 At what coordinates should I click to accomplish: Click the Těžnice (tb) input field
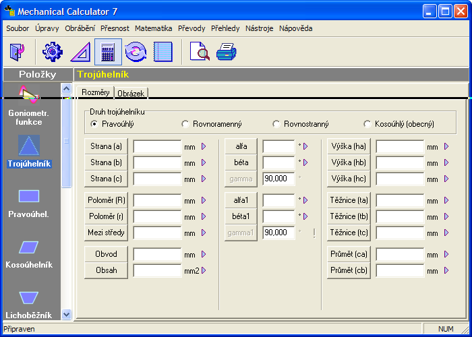tap(400, 216)
